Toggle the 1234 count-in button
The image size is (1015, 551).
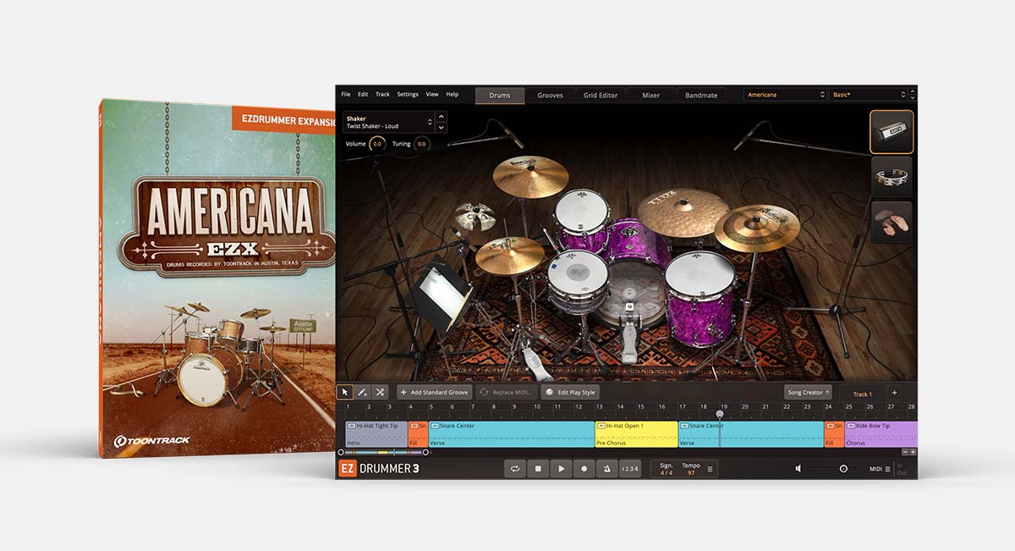pos(630,468)
